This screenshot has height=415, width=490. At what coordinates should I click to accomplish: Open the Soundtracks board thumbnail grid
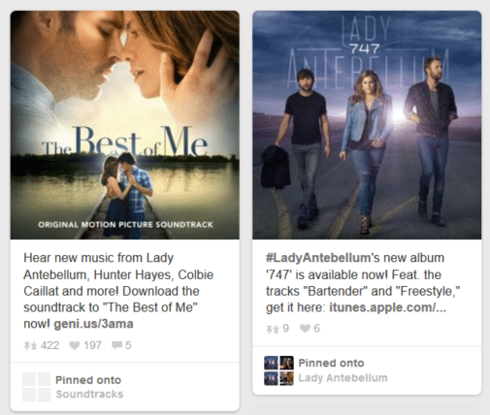point(36,387)
